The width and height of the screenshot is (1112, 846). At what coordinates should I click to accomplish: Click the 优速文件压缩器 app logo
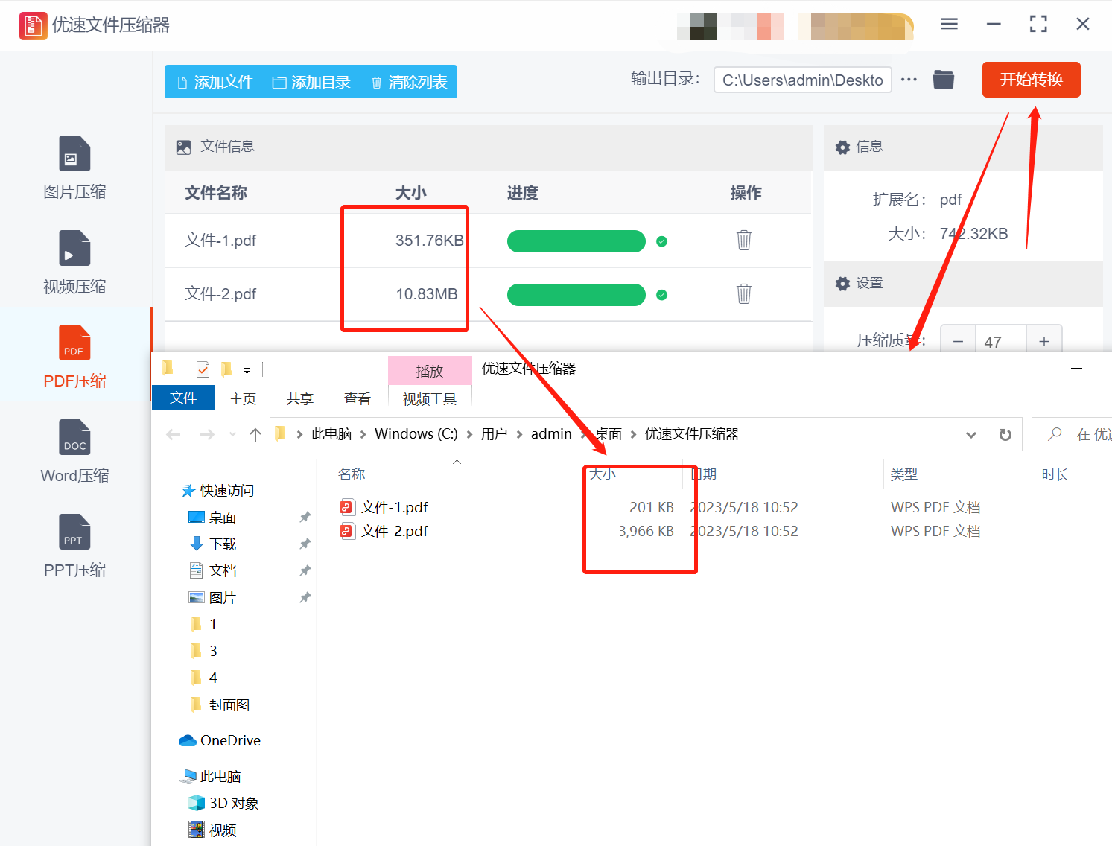click(x=33, y=25)
